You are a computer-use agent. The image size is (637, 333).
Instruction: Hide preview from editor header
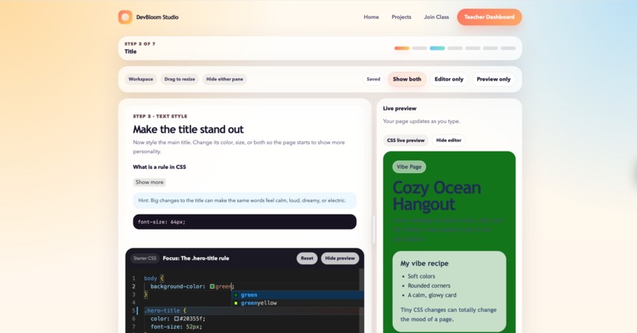click(340, 258)
